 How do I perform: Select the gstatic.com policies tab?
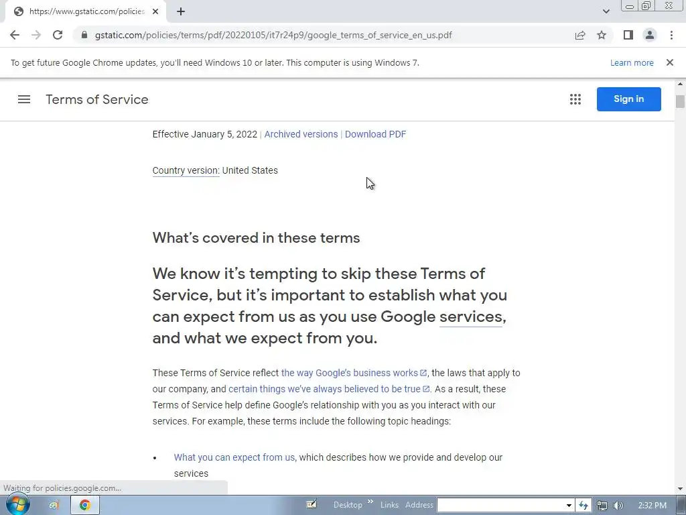(x=85, y=11)
